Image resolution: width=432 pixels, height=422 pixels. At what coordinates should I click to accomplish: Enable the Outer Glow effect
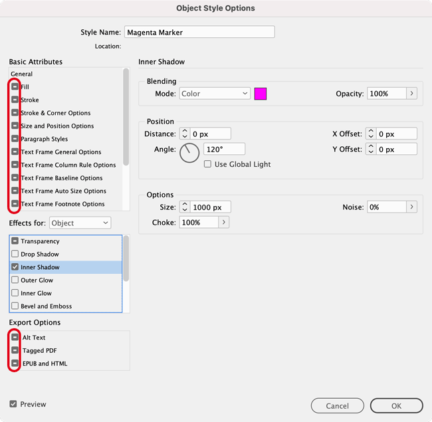point(15,280)
